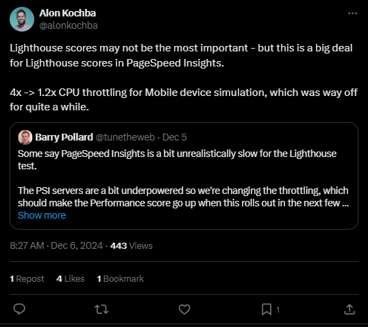Open the 1 Bookmark count
368x327 pixels.
click(120, 278)
